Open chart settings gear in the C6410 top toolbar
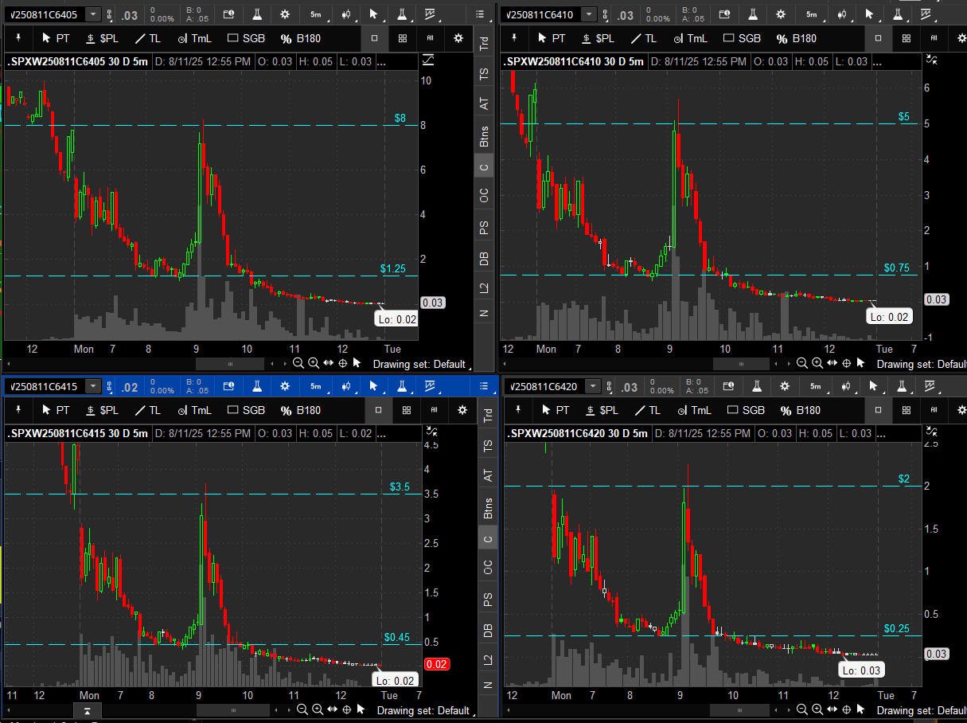 pos(781,14)
